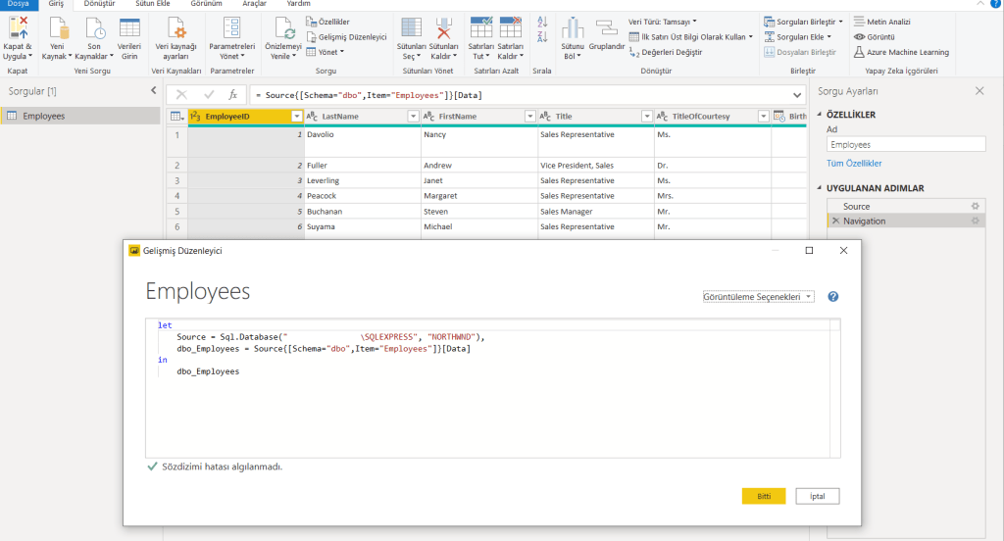Expand the formula bar chevron
Image resolution: width=1004 pixels, height=541 pixels.
click(x=797, y=95)
